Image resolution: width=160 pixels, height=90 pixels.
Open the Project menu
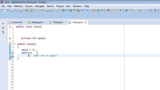[x=60, y=6]
